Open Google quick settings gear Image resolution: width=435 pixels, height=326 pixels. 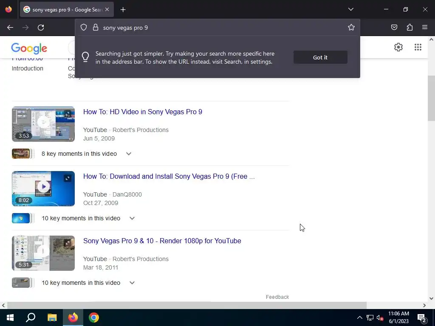(398, 47)
